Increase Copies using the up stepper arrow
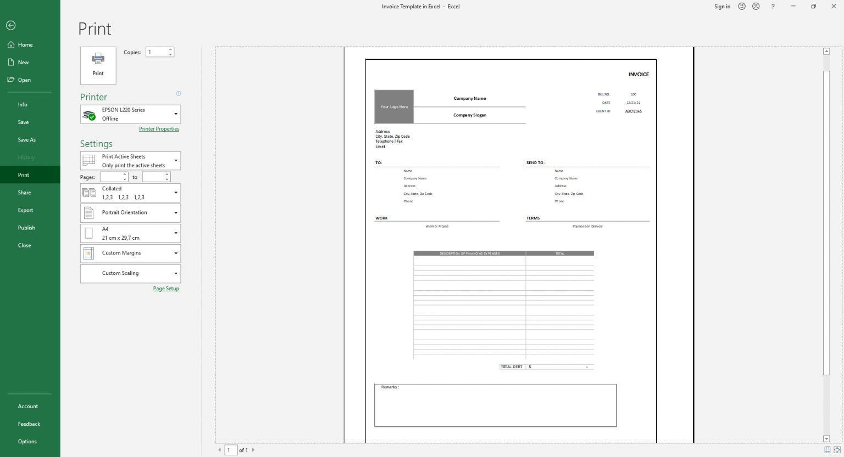This screenshot has height=457, width=844. (170, 49)
